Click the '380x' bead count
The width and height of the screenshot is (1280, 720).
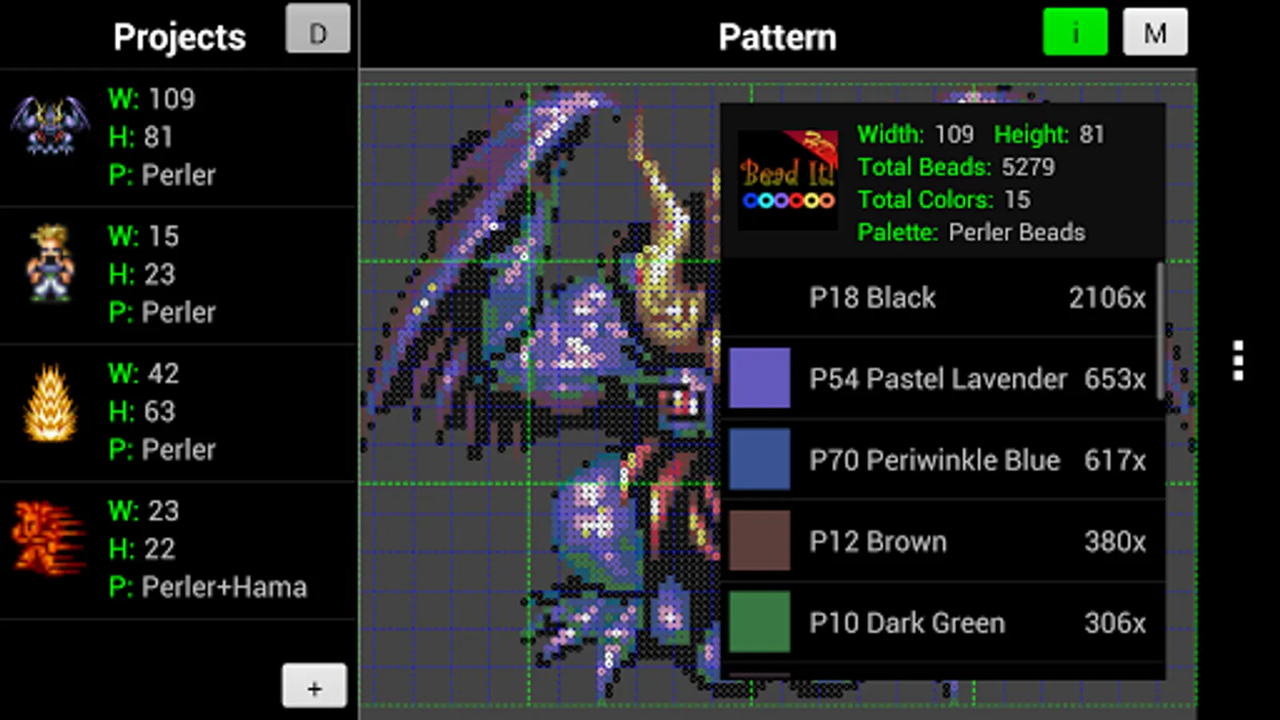pos(1115,542)
